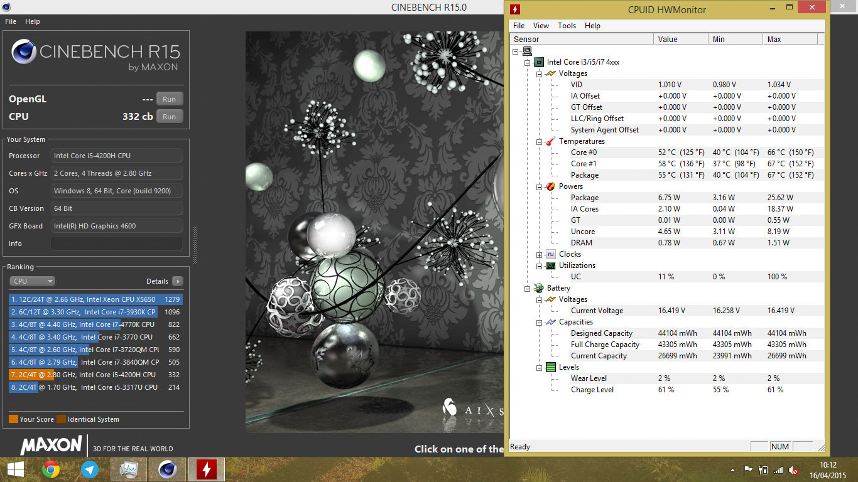Open the HWMonitor File menu
The height and width of the screenshot is (482, 858).
pos(519,26)
